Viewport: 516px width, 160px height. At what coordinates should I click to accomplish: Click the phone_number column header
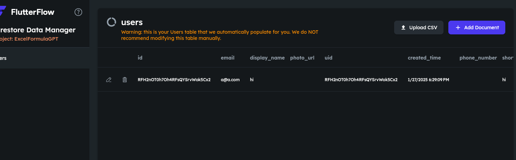478,58
